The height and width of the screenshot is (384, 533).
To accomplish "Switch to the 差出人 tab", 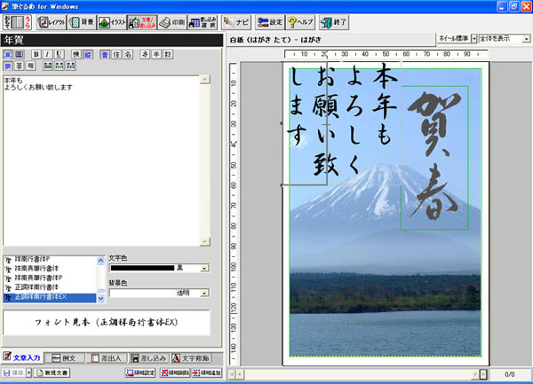I will pos(107,357).
